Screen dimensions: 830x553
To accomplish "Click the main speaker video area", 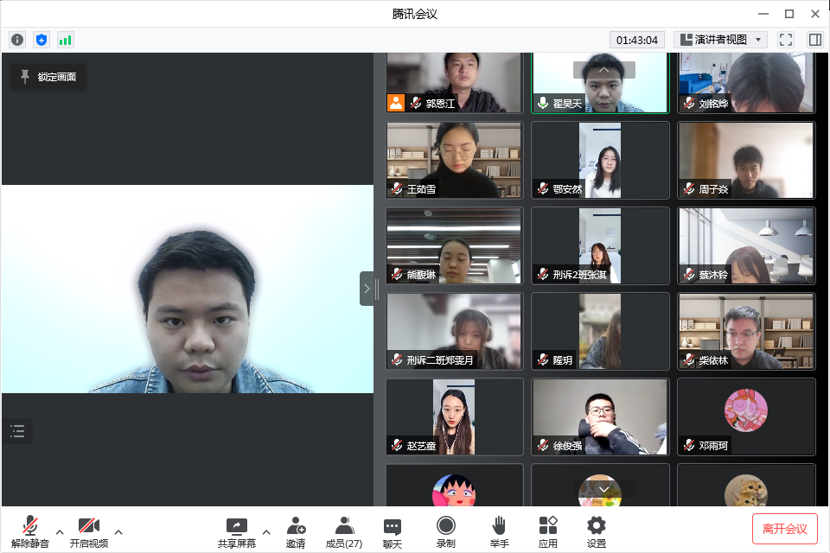I will click(x=188, y=289).
